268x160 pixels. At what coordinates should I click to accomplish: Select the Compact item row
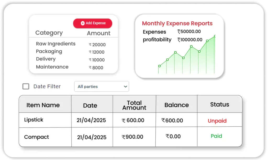37,137
